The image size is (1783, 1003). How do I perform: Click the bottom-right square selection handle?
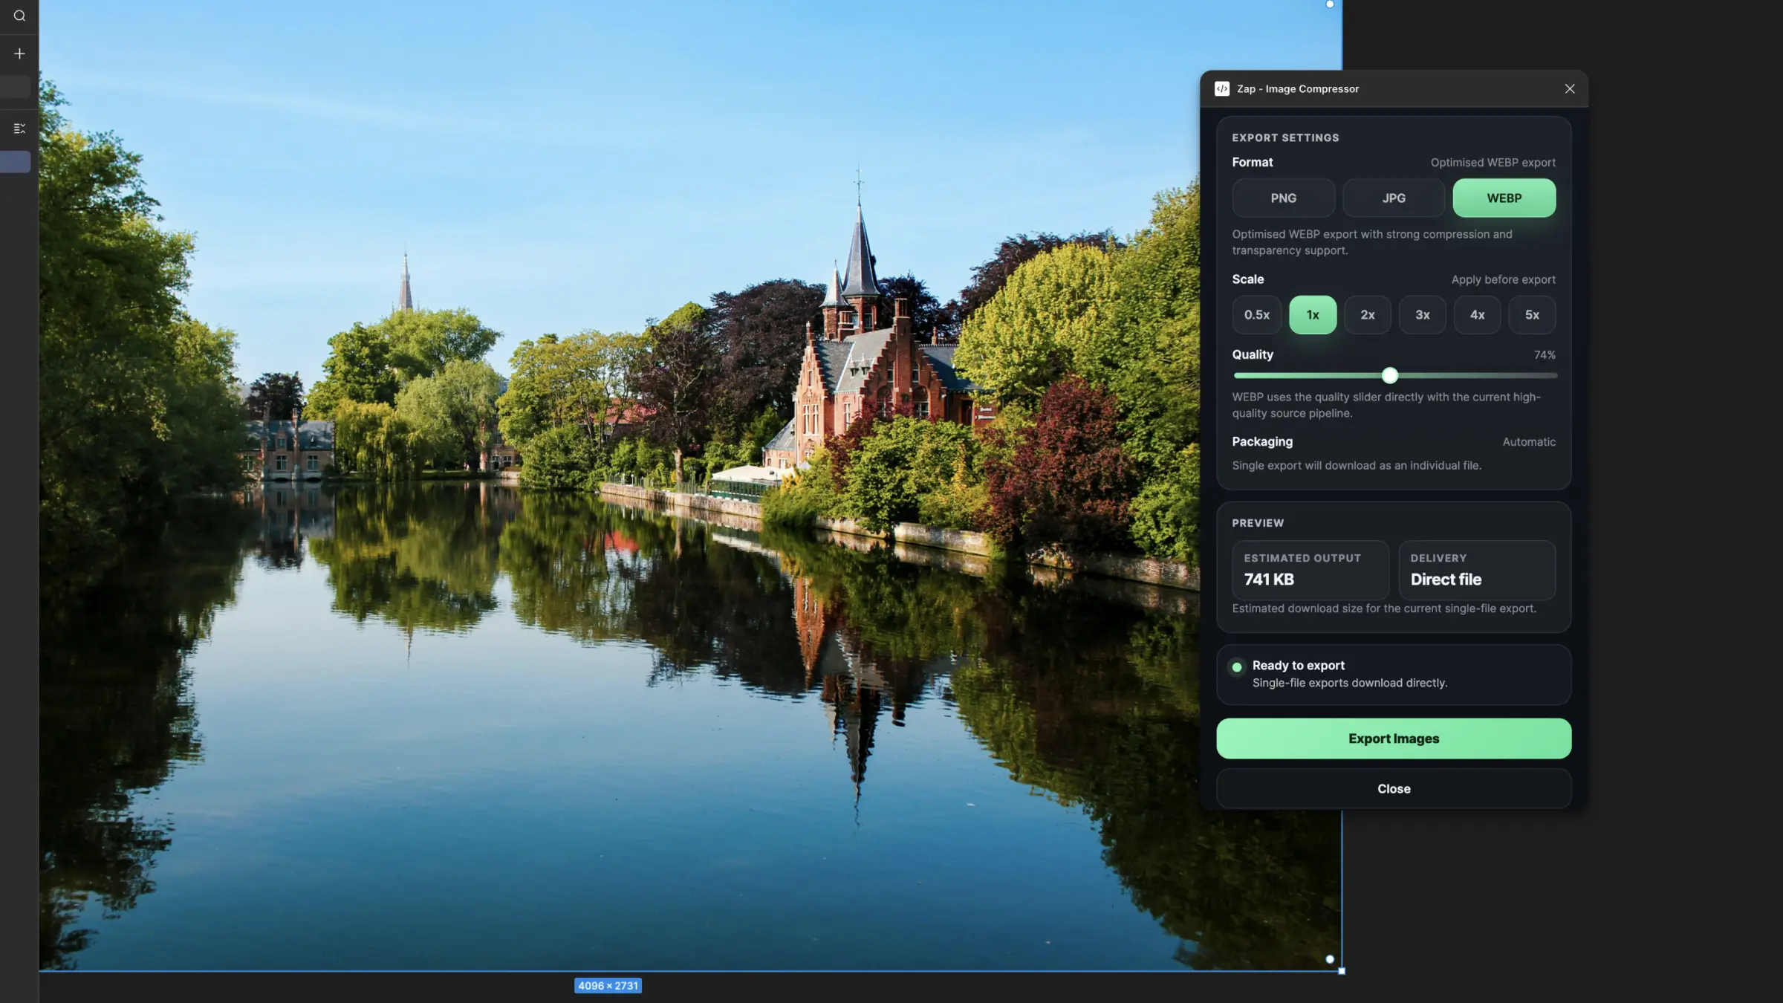coord(1342,971)
